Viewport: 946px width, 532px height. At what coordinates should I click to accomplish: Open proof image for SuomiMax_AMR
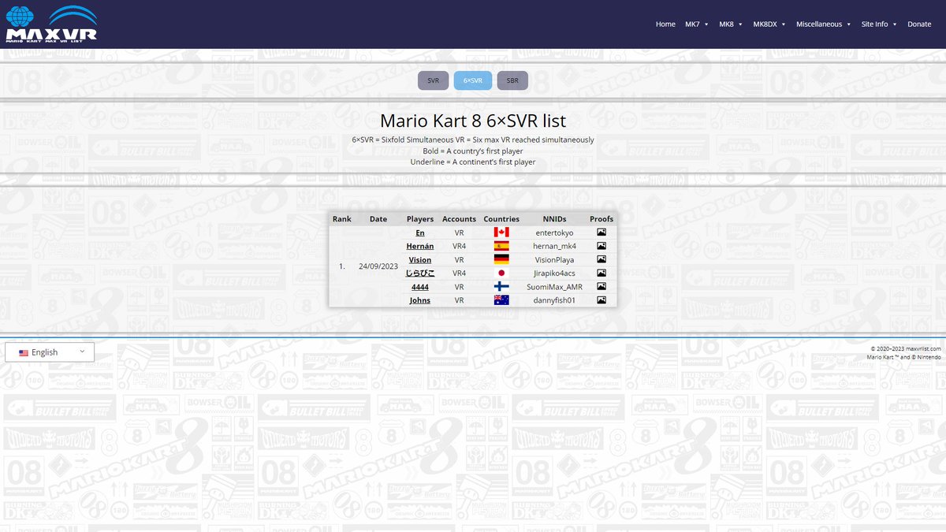(x=601, y=287)
